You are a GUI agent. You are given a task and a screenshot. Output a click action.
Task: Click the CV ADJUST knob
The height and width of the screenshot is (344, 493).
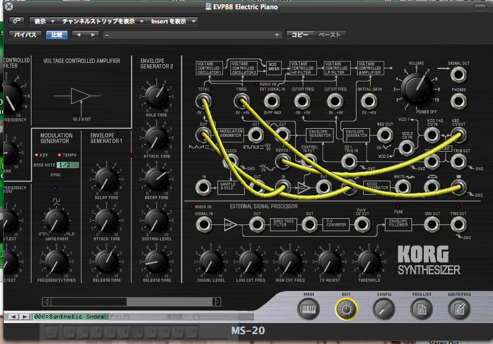[x=329, y=261]
